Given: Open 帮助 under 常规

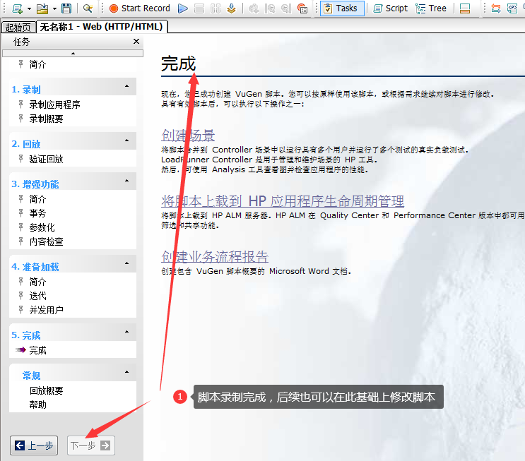Looking at the screenshot, I should [x=37, y=405].
